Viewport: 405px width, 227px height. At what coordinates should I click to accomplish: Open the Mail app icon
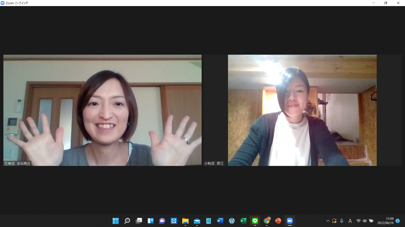[x=197, y=221]
